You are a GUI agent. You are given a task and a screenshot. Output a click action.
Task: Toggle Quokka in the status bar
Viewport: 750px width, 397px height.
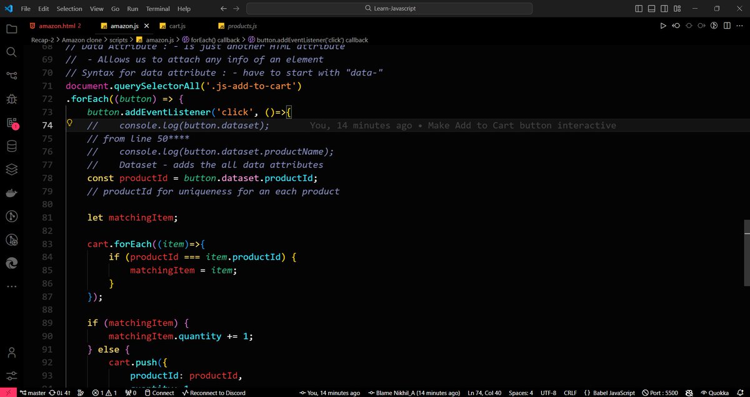[x=714, y=393]
